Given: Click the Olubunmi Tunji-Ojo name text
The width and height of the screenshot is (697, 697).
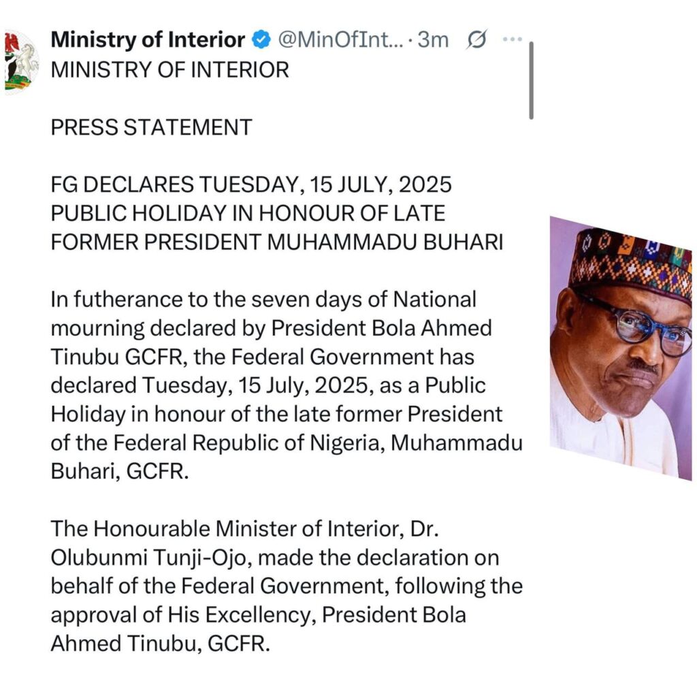Looking at the screenshot, I should tap(148, 558).
